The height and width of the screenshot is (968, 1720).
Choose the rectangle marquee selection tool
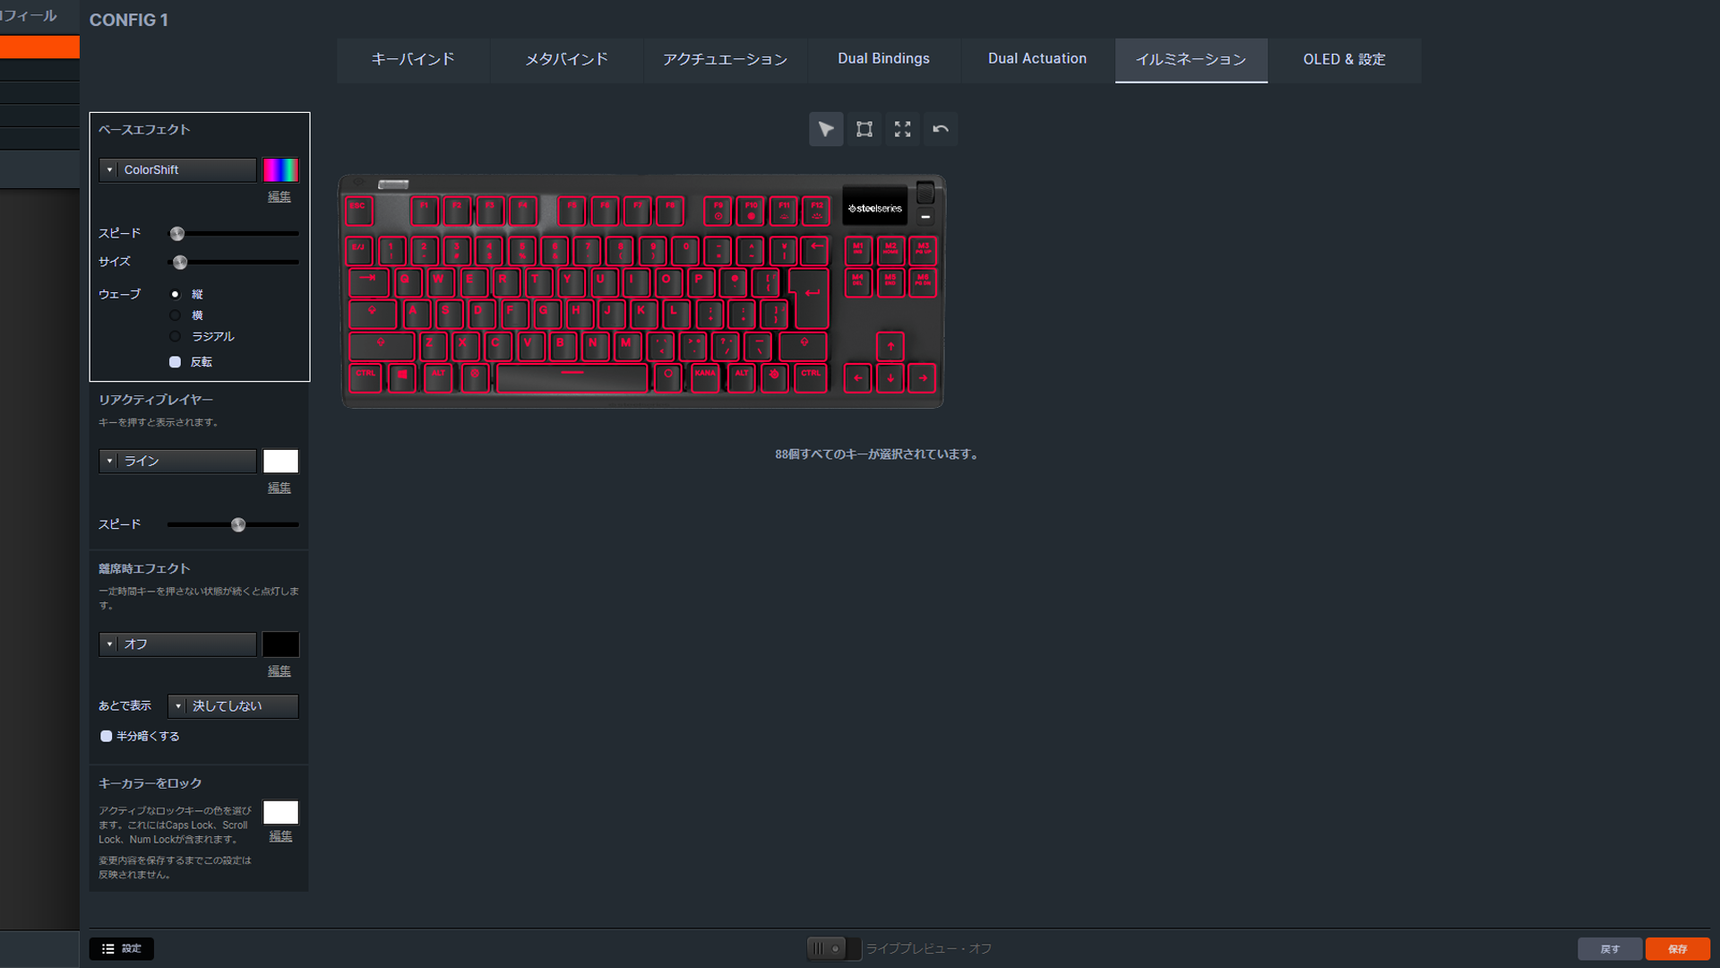[864, 129]
